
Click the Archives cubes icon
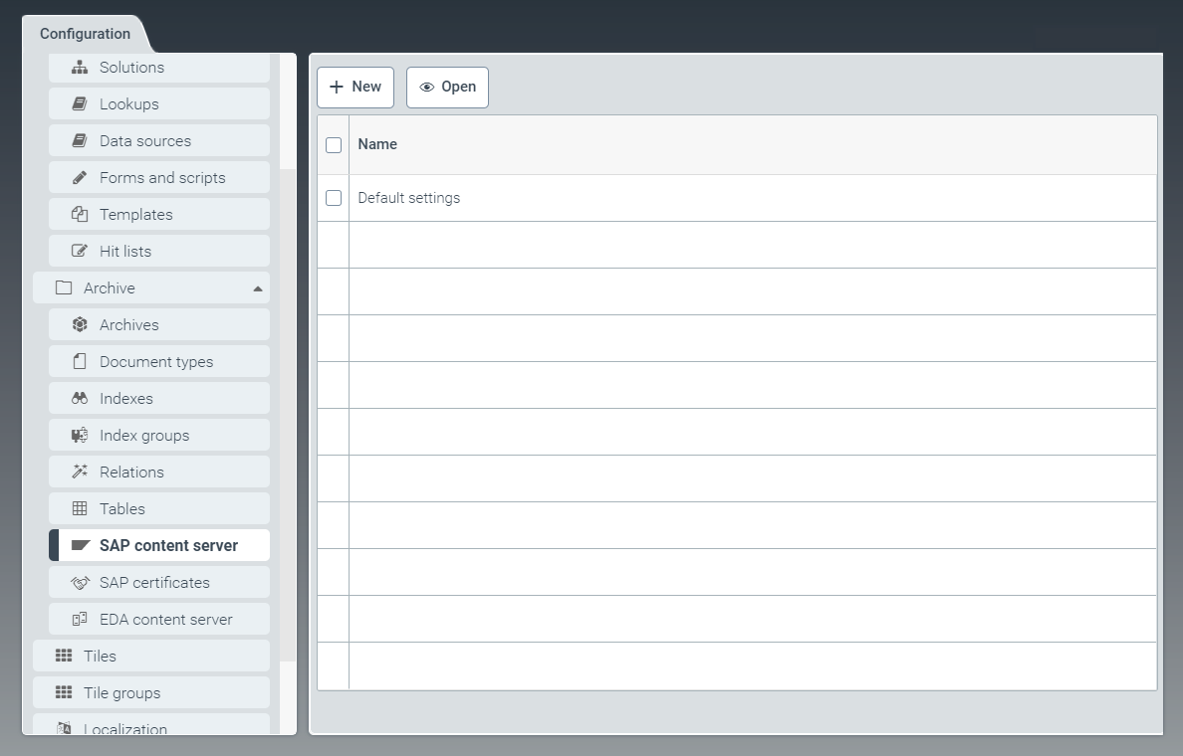coord(80,325)
